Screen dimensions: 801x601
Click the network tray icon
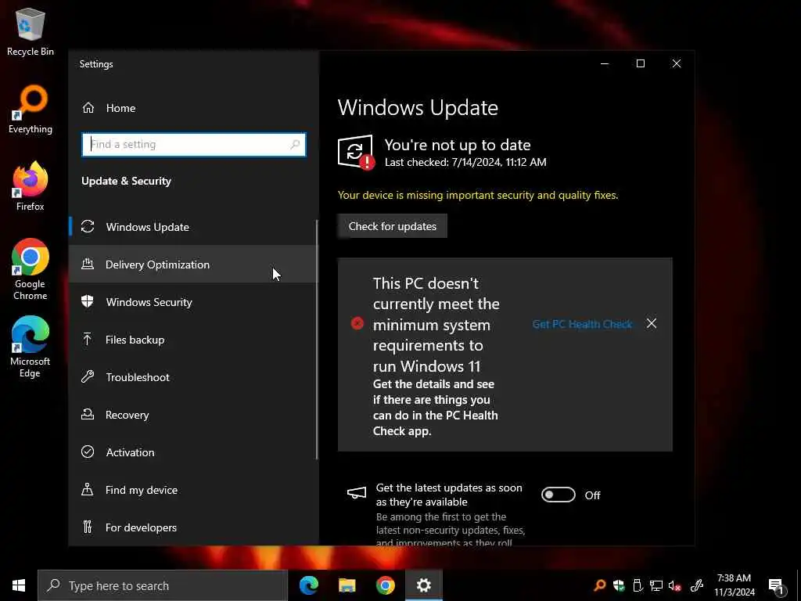pos(656,585)
